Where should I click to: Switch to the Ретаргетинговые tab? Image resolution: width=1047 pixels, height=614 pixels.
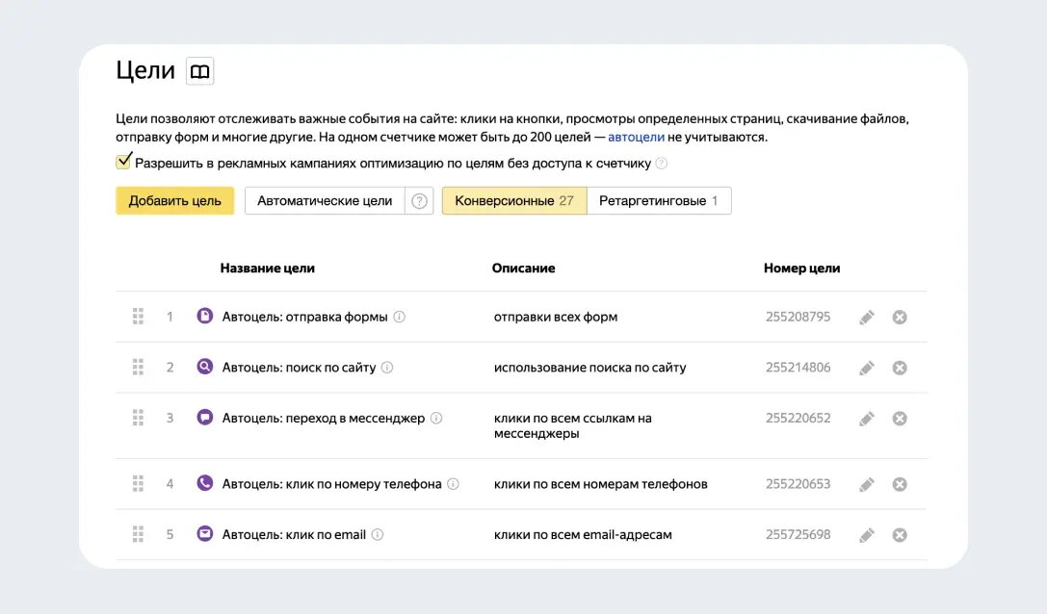pyautogui.click(x=658, y=201)
